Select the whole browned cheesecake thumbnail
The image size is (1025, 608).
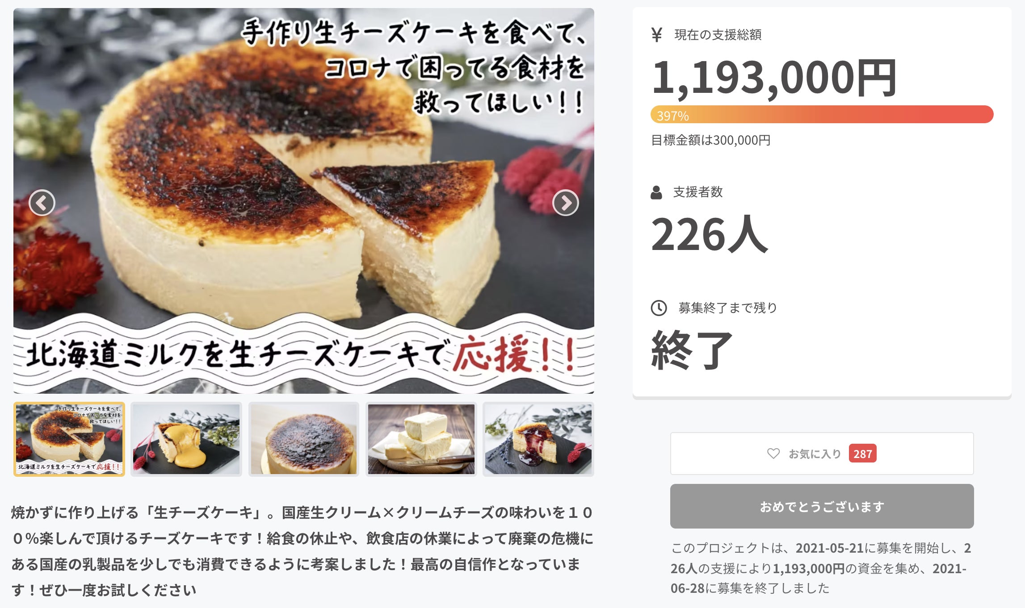click(x=304, y=439)
